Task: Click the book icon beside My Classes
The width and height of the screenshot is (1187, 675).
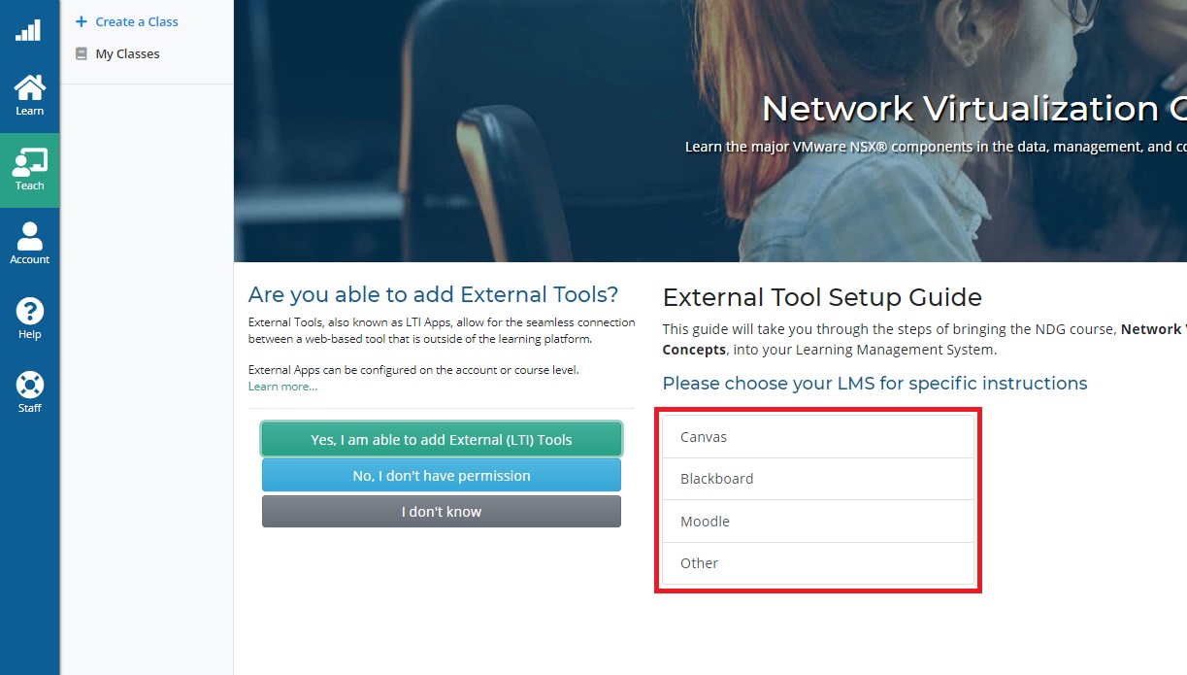Action: (x=82, y=53)
